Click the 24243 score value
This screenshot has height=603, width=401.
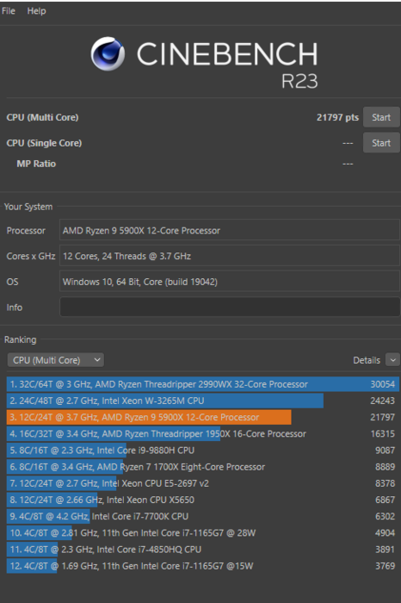[382, 401]
